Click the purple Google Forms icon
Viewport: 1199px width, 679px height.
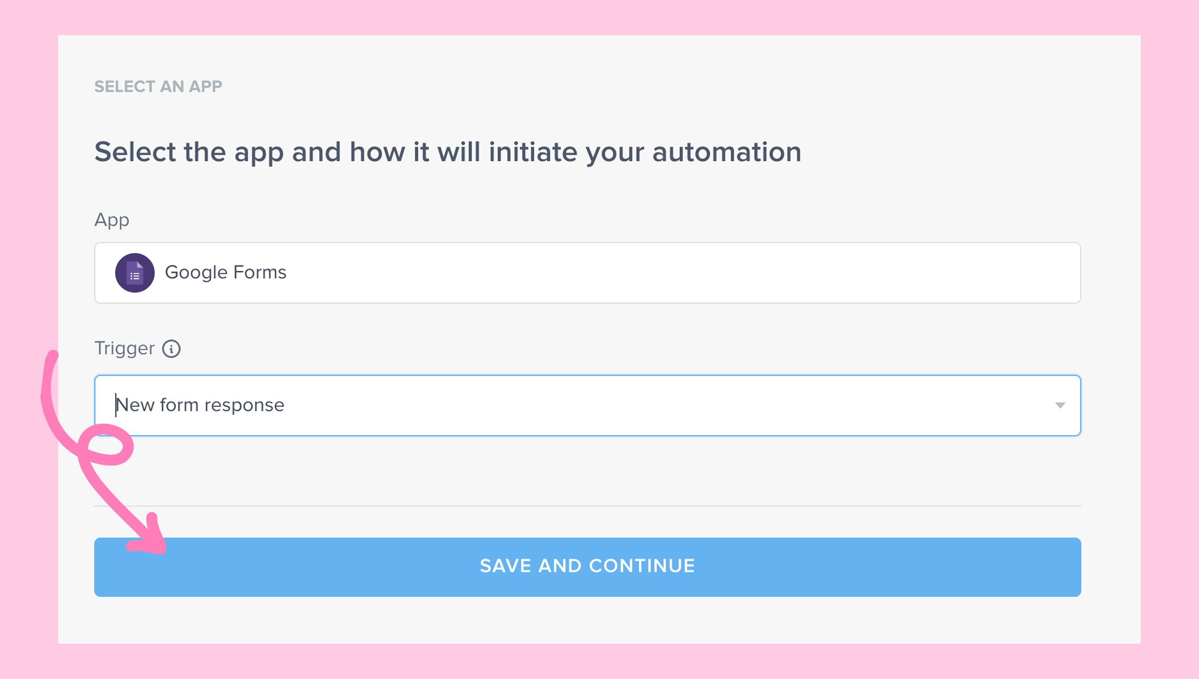[135, 273]
